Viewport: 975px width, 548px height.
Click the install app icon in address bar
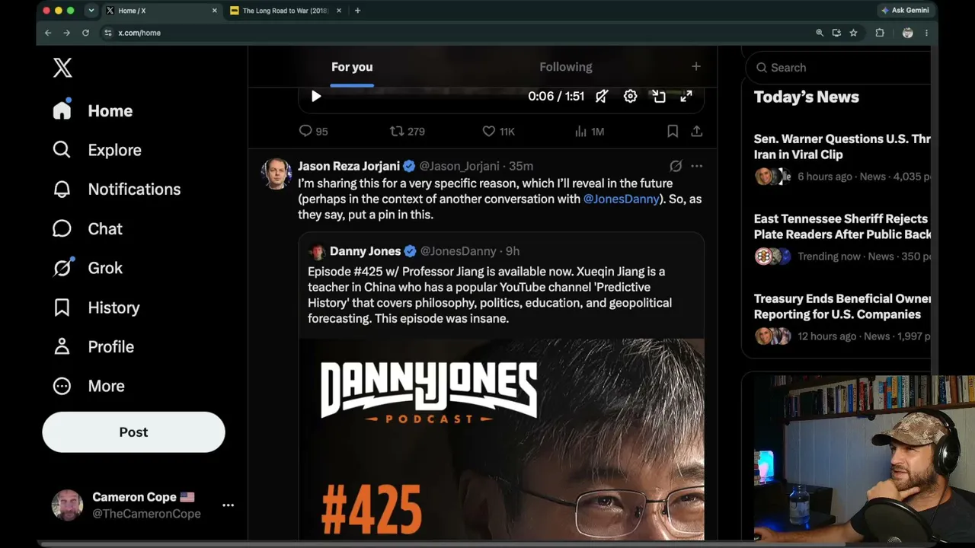(836, 33)
